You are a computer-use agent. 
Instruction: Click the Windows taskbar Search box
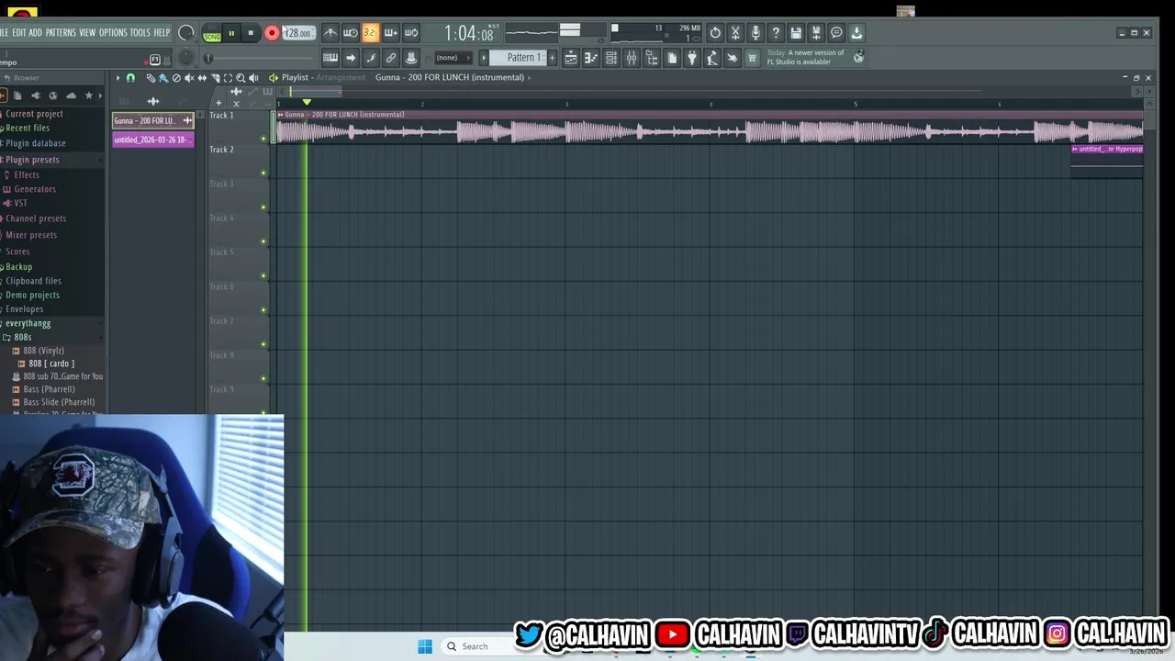[476, 646]
